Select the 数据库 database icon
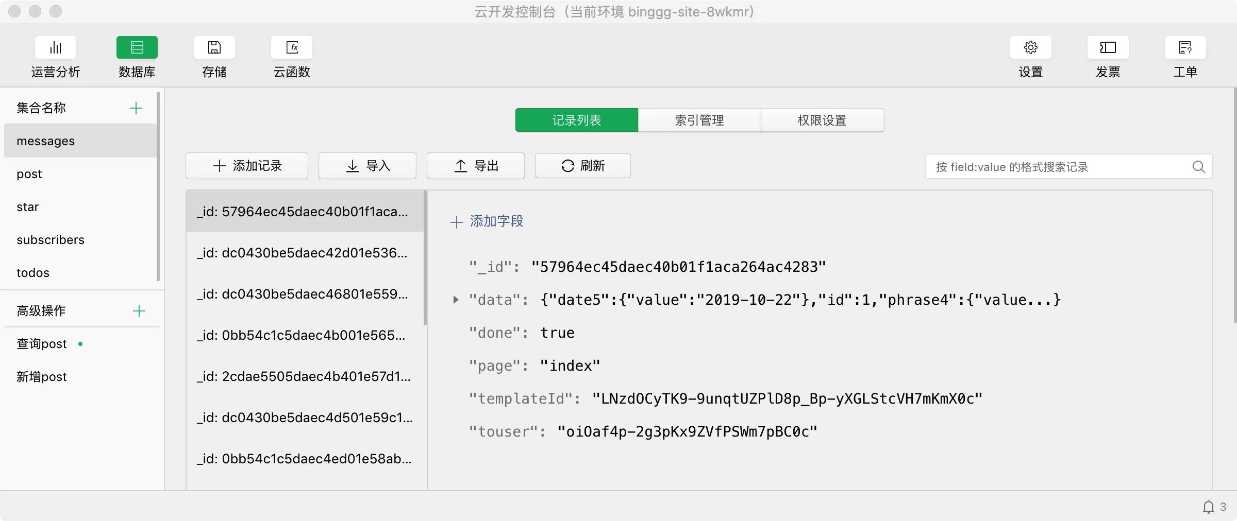Viewport: 1237px width, 521px height. pyautogui.click(x=137, y=47)
